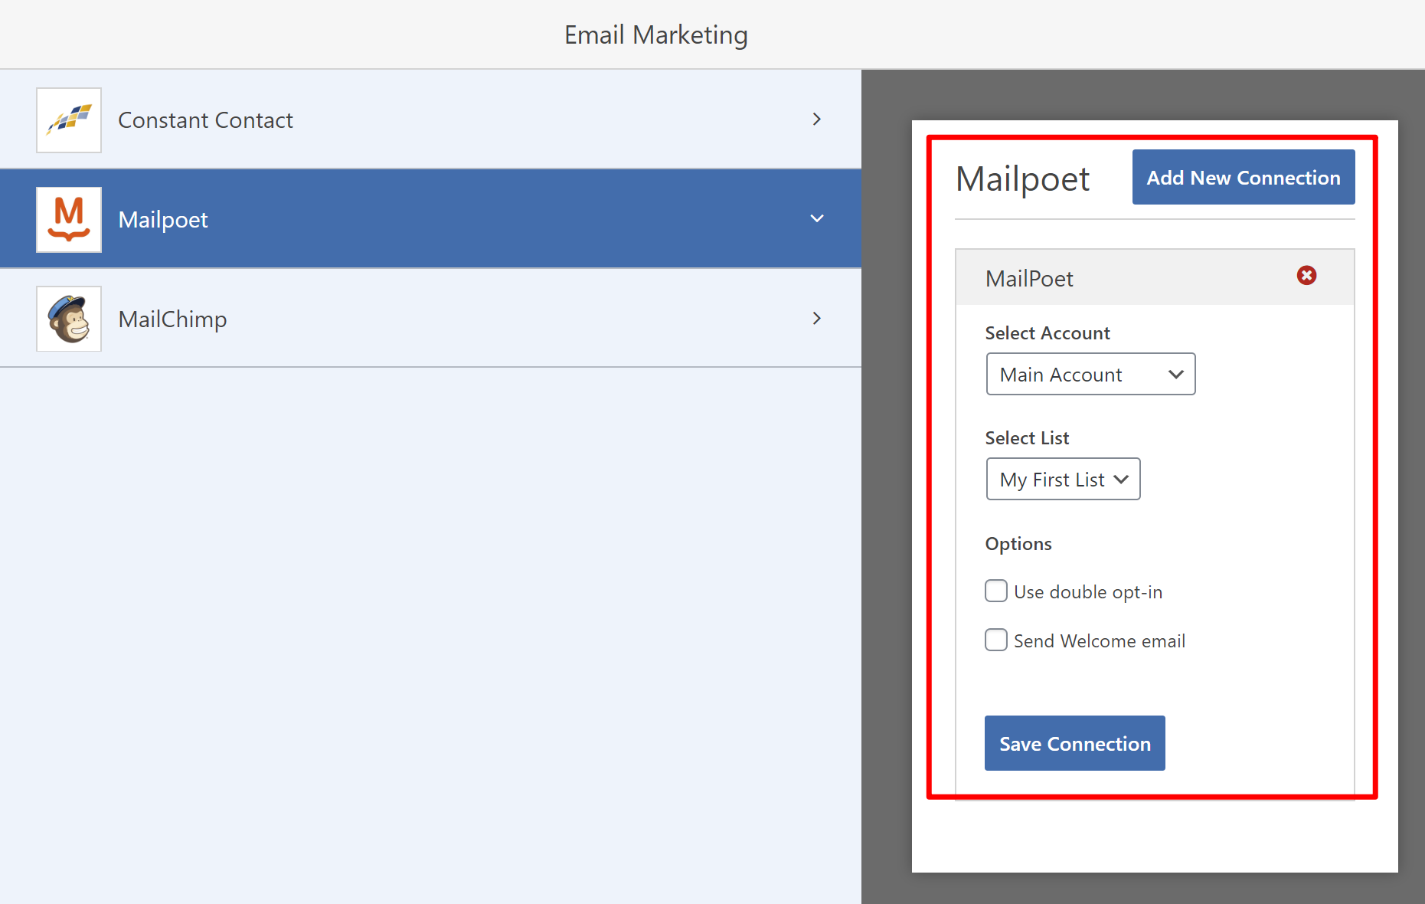Screen dimensions: 1425x904
Task: Enable Send Welcome email
Action: pyautogui.click(x=995, y=640)
